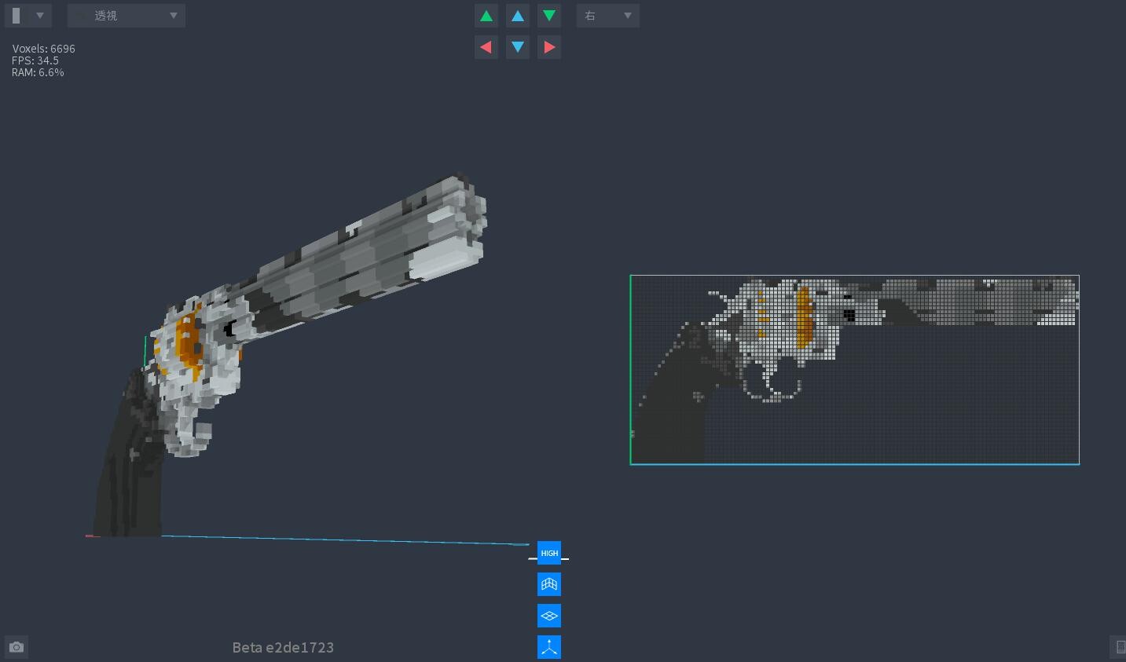Toggle the HIGH render quality button
The image size is (1126, 662).
548,553
